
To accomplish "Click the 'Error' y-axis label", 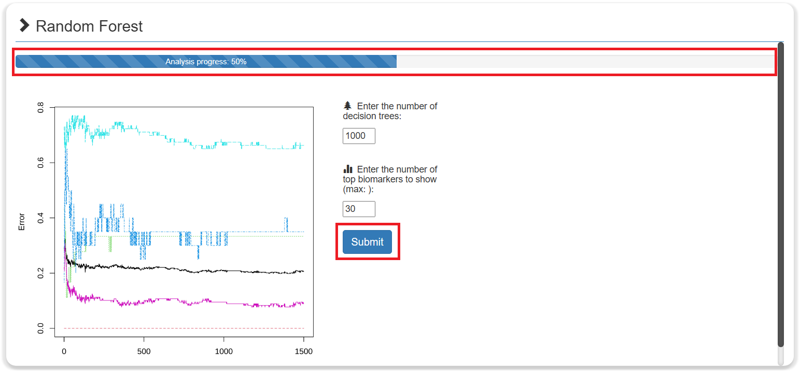I will click(x=22, y=221).
